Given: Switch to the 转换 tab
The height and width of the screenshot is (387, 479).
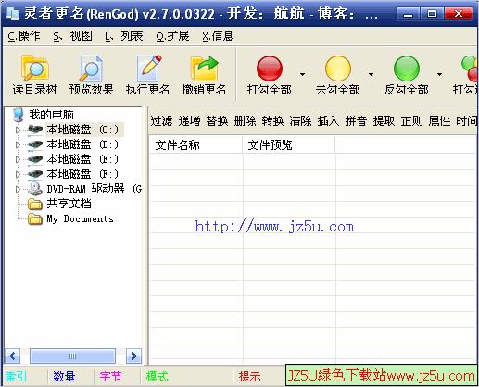Looking at the screenshot, I should pos(272,121).
